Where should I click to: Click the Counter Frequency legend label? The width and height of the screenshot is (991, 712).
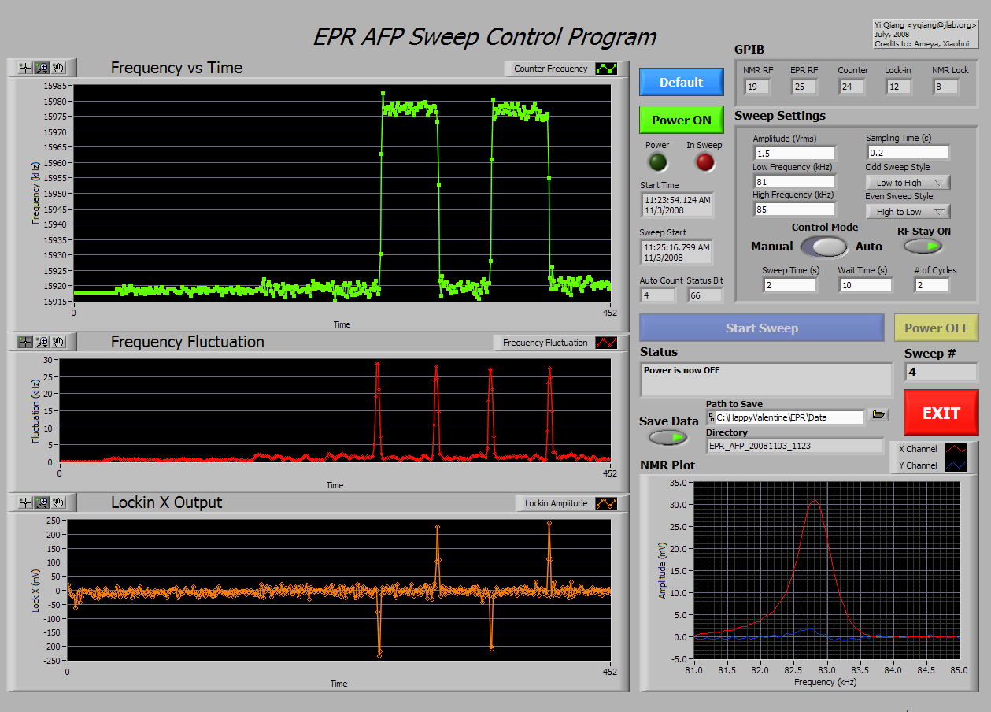click(551, 69)
